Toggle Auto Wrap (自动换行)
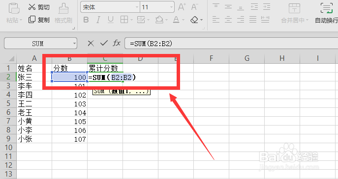 (x=326, y=13)
